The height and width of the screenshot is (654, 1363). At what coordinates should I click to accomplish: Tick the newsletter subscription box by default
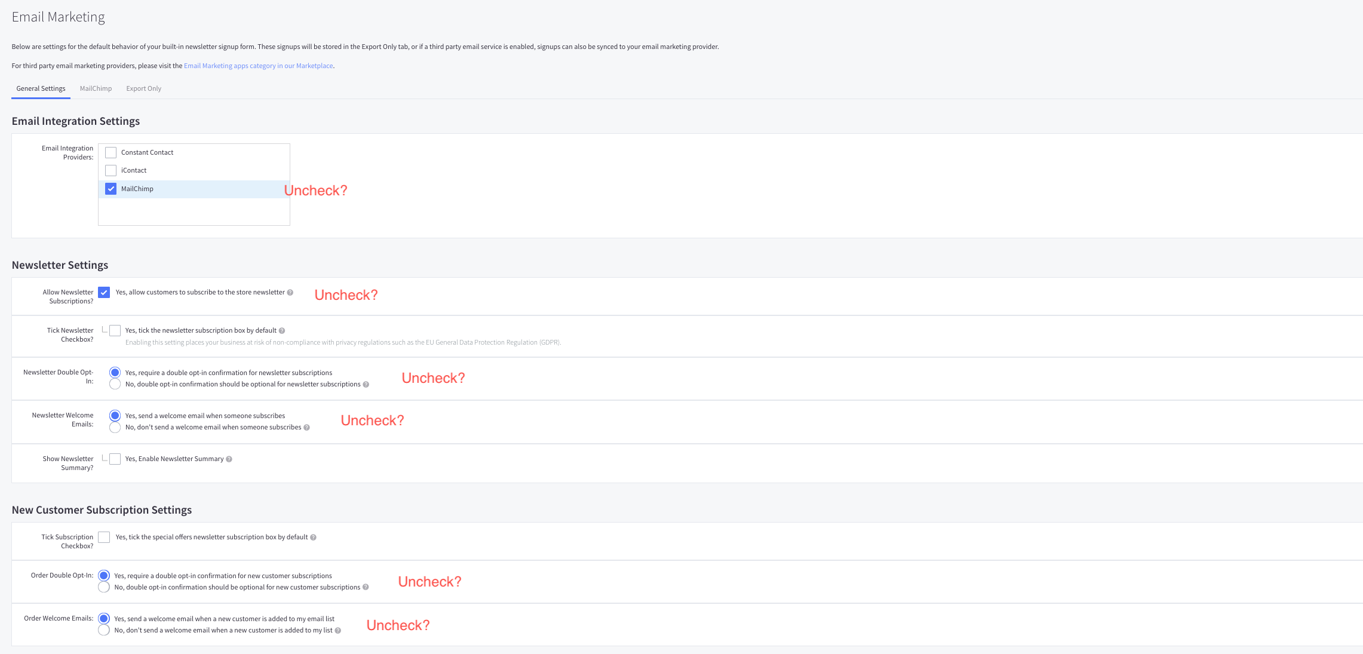115,331
